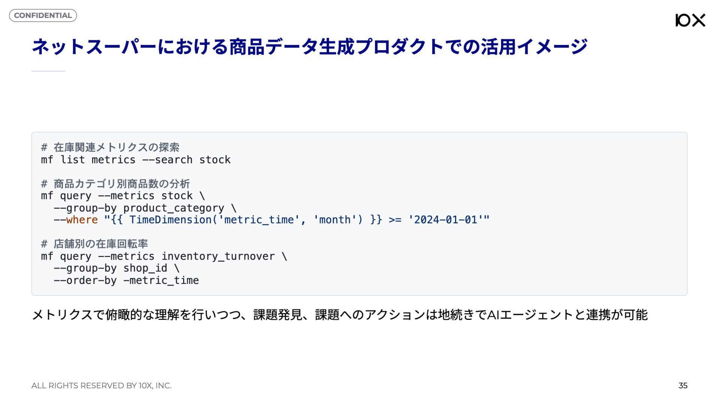Viewport: 719px width, 404px height.
Task: Click the slide title heading
Action: (309, 47)
